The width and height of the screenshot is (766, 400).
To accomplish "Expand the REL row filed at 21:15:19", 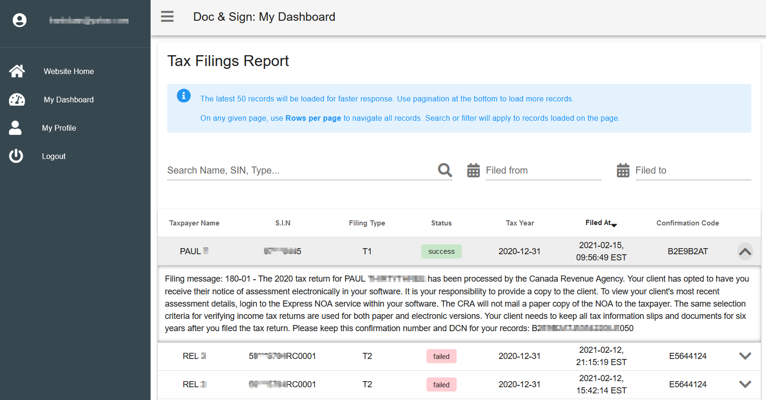I will click(745, 356).
